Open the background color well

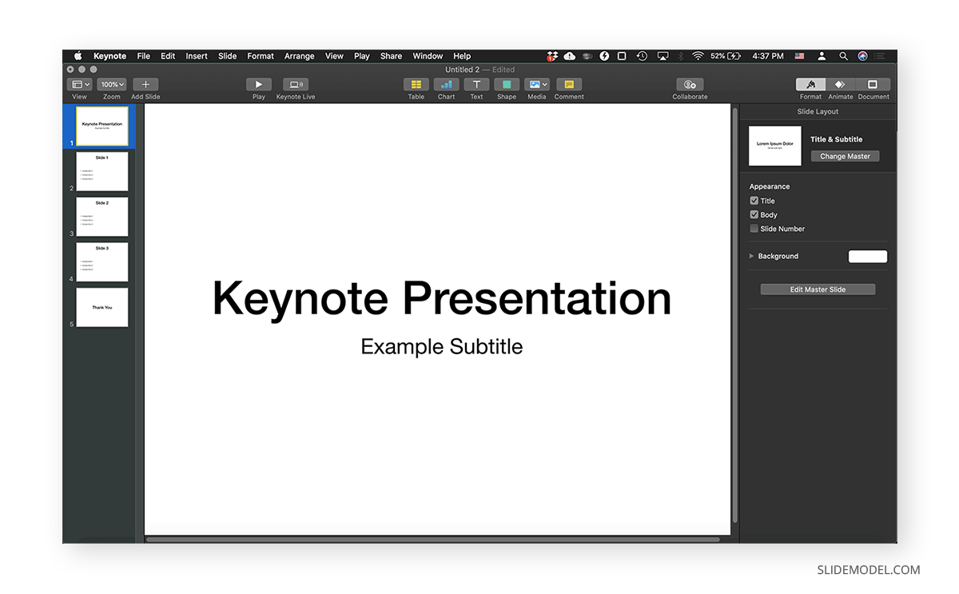point(867,256)
